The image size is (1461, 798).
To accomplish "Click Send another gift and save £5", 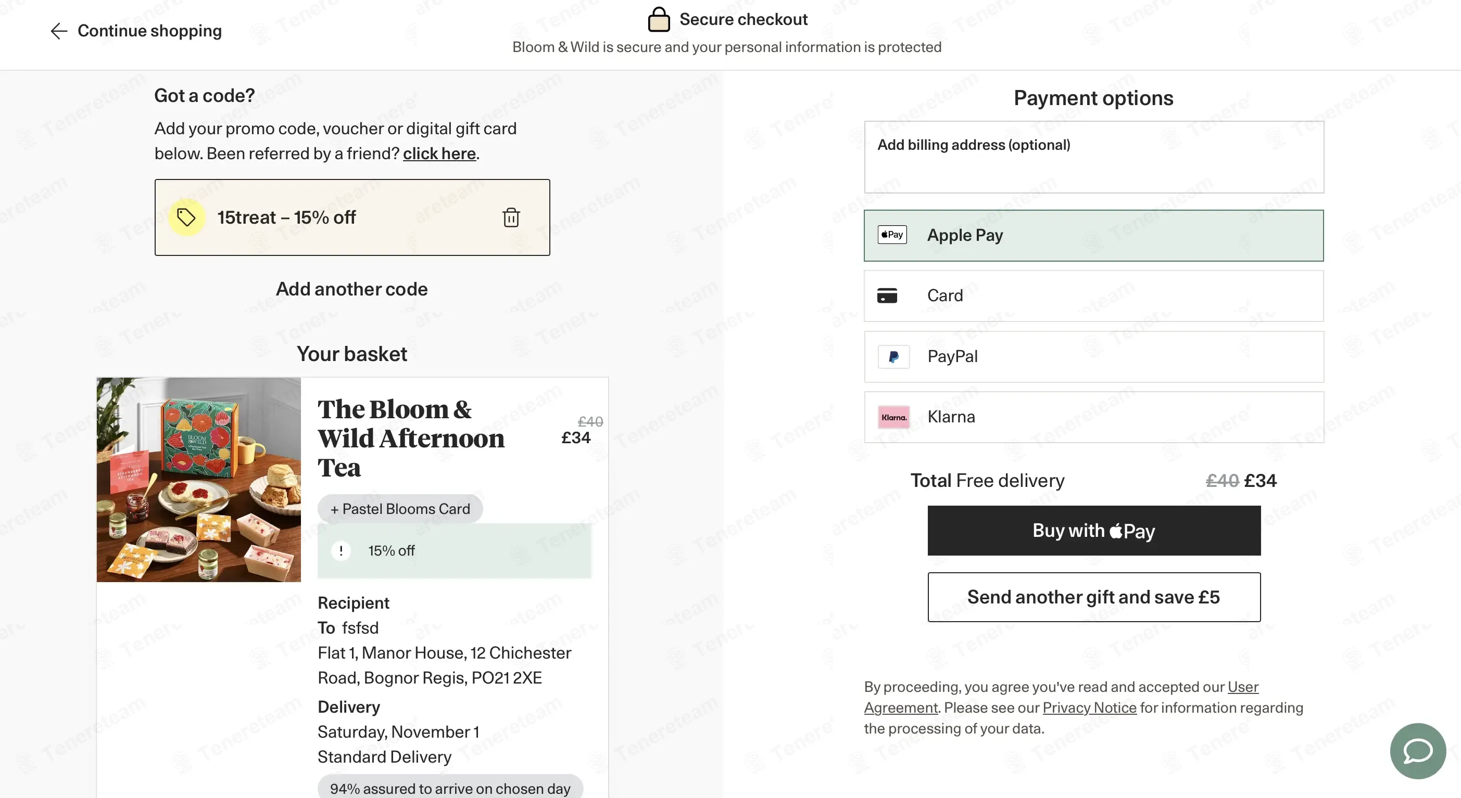I will [1093, 597].
